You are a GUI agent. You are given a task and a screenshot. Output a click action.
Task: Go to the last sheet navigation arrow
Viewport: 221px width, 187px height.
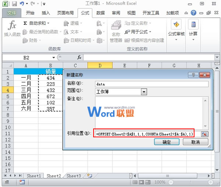coord(20,176)
